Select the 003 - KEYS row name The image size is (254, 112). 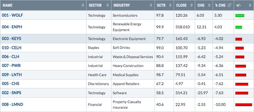11,39
